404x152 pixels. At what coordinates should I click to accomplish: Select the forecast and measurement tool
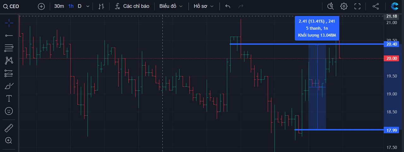coord(9,73)
